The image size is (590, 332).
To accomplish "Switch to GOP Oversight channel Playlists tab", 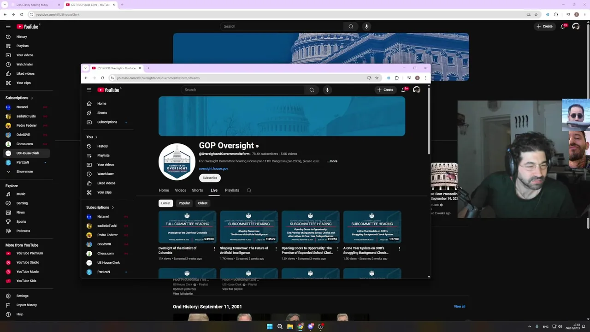I will [232, 190].
